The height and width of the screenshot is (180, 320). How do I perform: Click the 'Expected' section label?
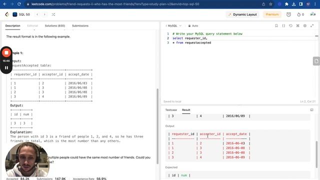pyautogui.click(x=171, y=167)
